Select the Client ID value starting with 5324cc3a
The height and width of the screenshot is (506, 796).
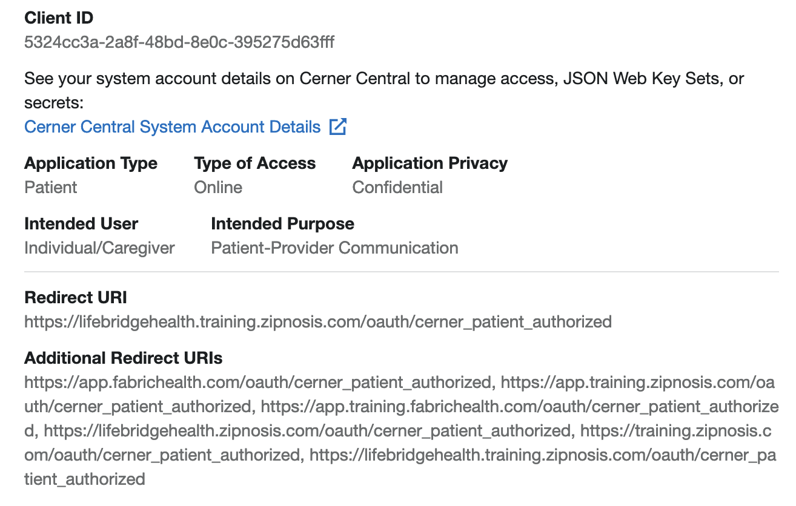pyautogui.click(x=179, y=42)
